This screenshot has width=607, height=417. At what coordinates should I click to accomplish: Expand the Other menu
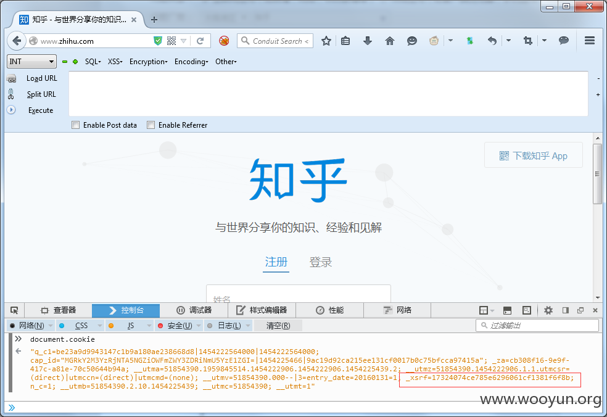226,62
